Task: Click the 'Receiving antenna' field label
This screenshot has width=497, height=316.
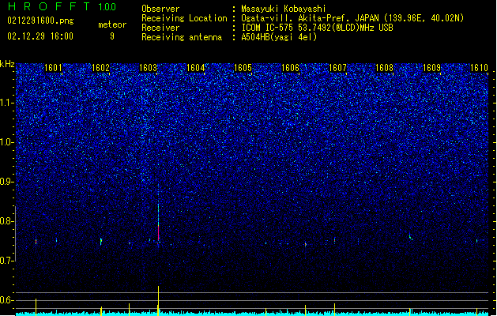Action: coord(182,37)
